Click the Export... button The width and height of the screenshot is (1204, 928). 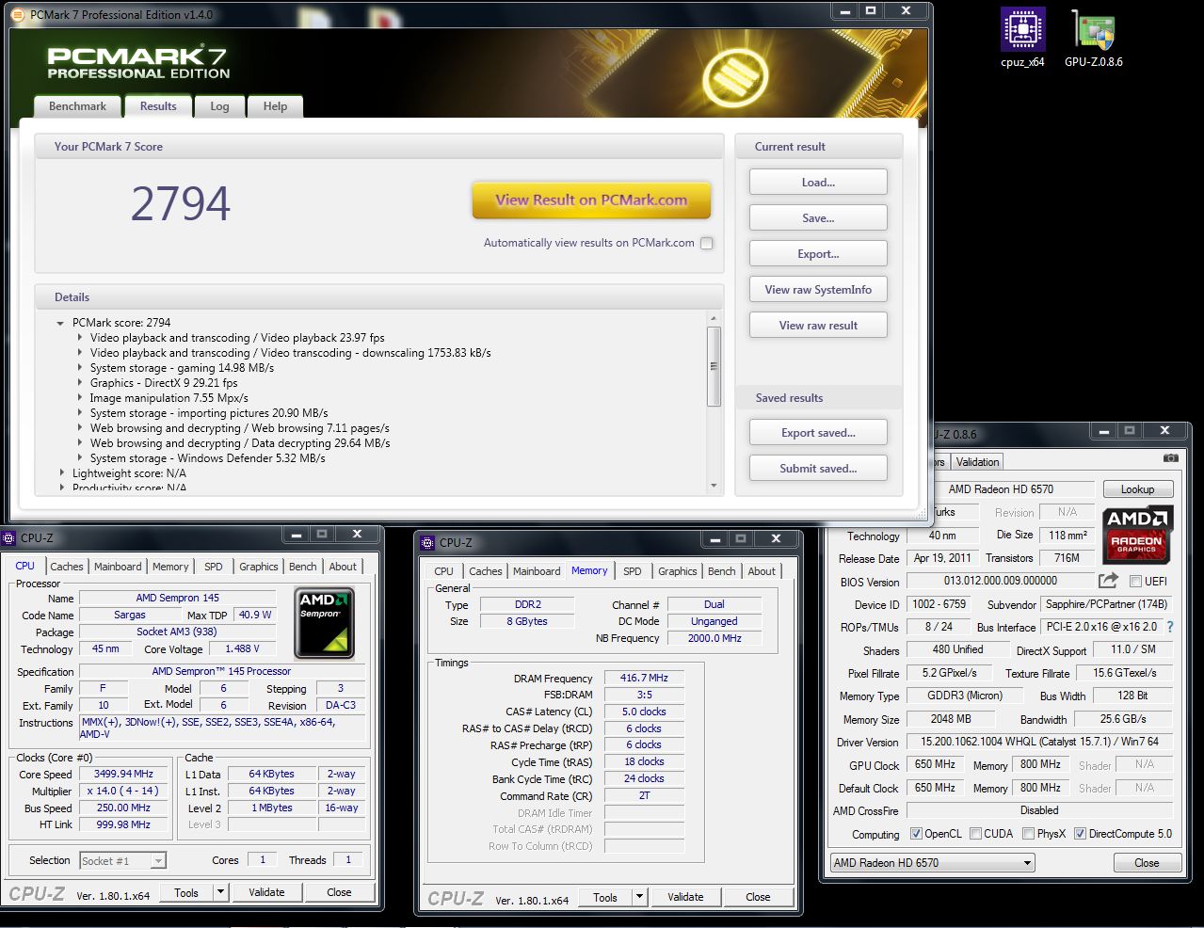tap(818, 253)
